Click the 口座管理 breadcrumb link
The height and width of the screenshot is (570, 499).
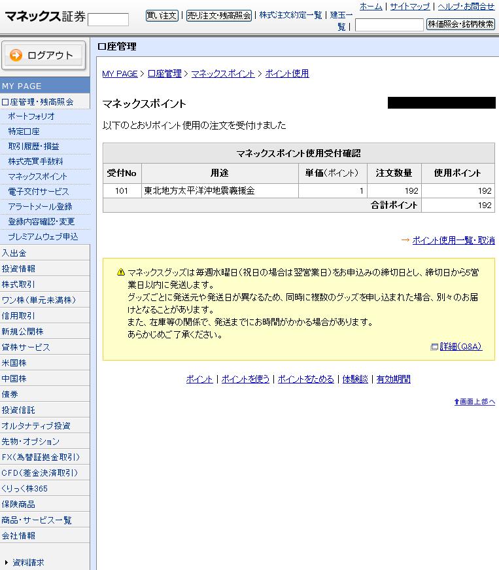pyautogui.click(x=165, y=73)
